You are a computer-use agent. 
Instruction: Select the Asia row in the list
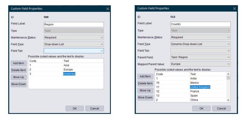tap(66, 65)
